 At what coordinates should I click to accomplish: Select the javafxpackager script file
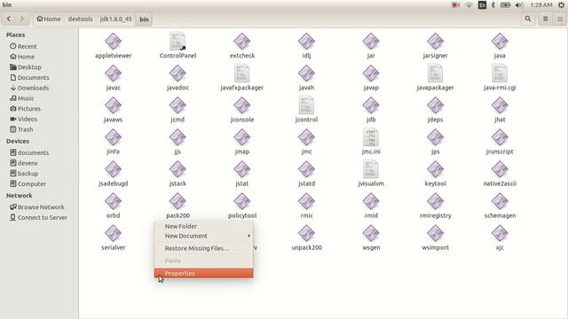pos(242,74)
